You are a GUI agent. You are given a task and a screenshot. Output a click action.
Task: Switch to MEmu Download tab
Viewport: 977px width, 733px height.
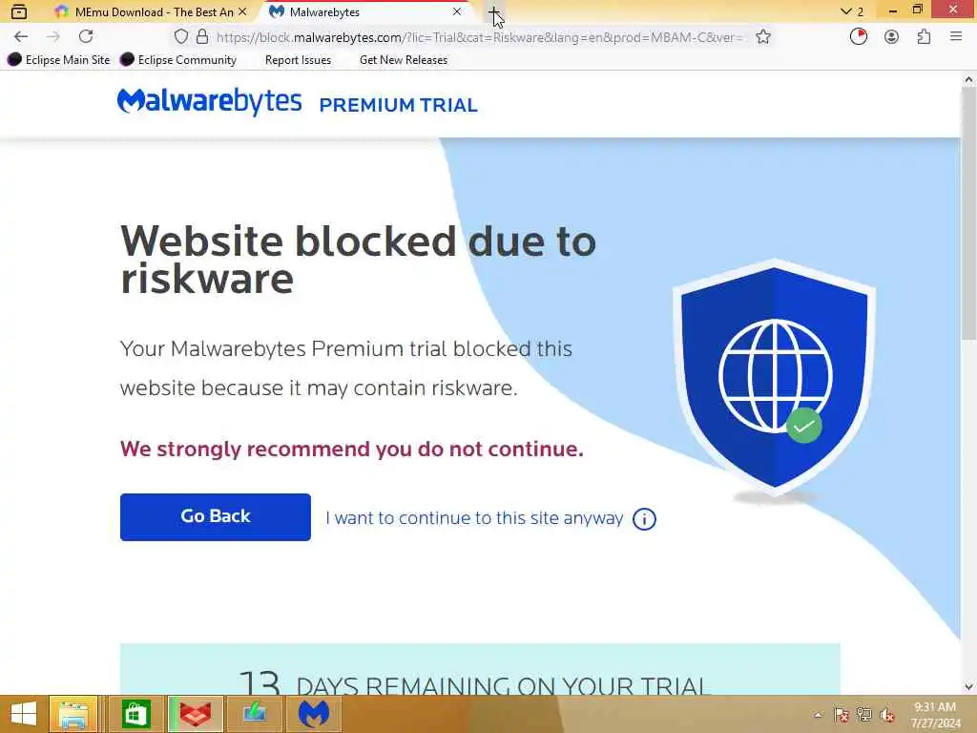tap(152, 11)
